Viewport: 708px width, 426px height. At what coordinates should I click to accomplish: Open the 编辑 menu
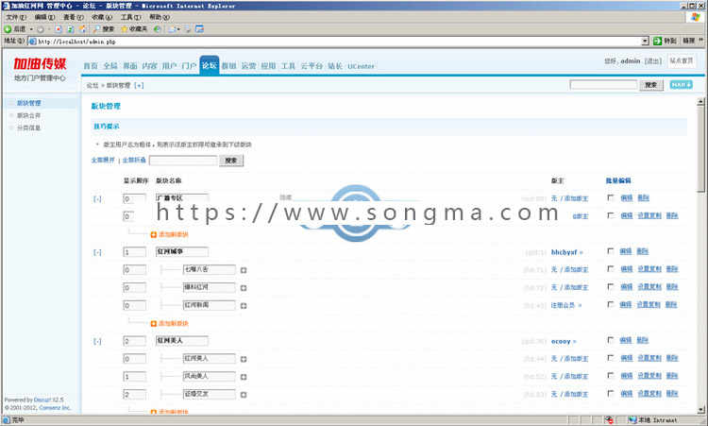[44, 17]
